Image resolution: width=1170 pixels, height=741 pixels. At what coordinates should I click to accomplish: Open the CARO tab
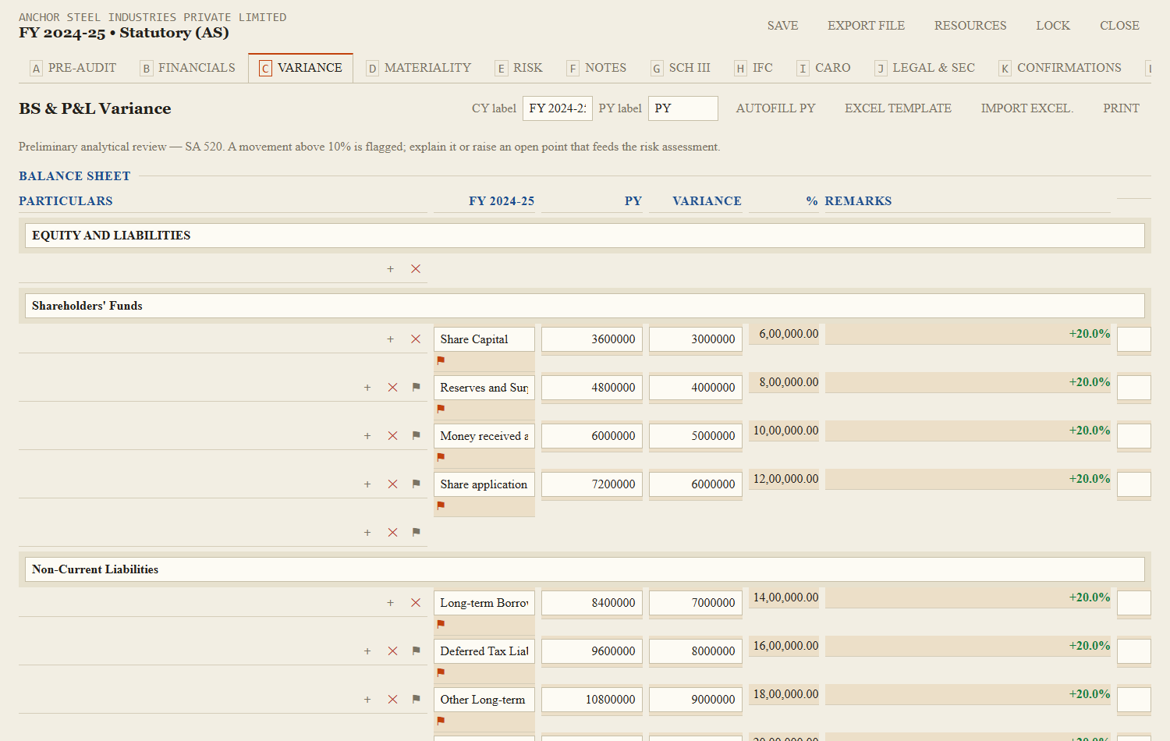pyautogui.click(x=824, y=68)
